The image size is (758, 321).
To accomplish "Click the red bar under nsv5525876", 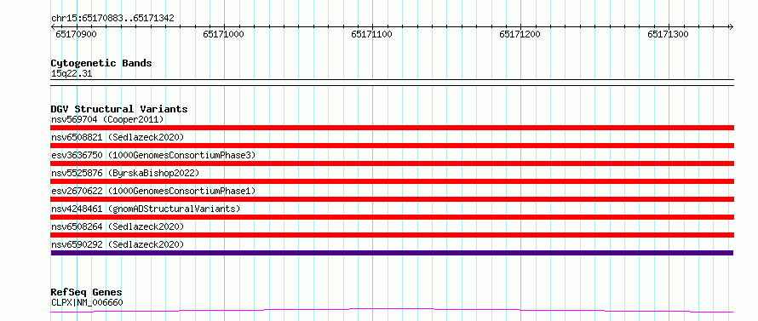I will (392, 181).
